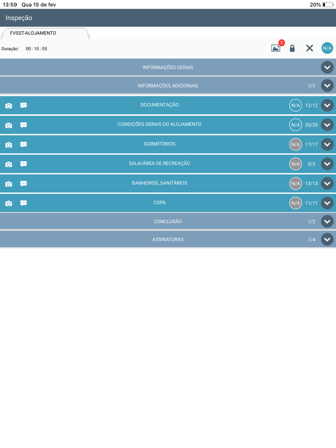Expand SALA/ÁREA DE RECREAÇÃO chevron

(327, 164)
